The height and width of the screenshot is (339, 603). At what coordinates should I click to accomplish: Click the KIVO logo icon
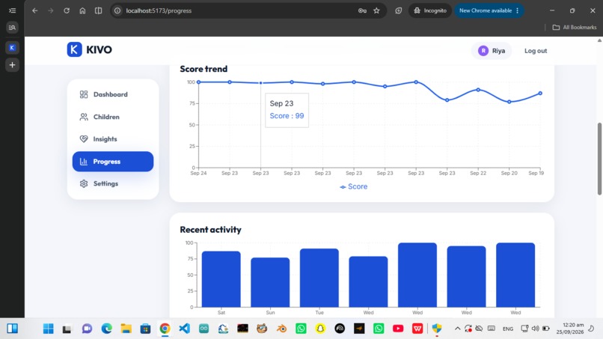pos(74,49)
